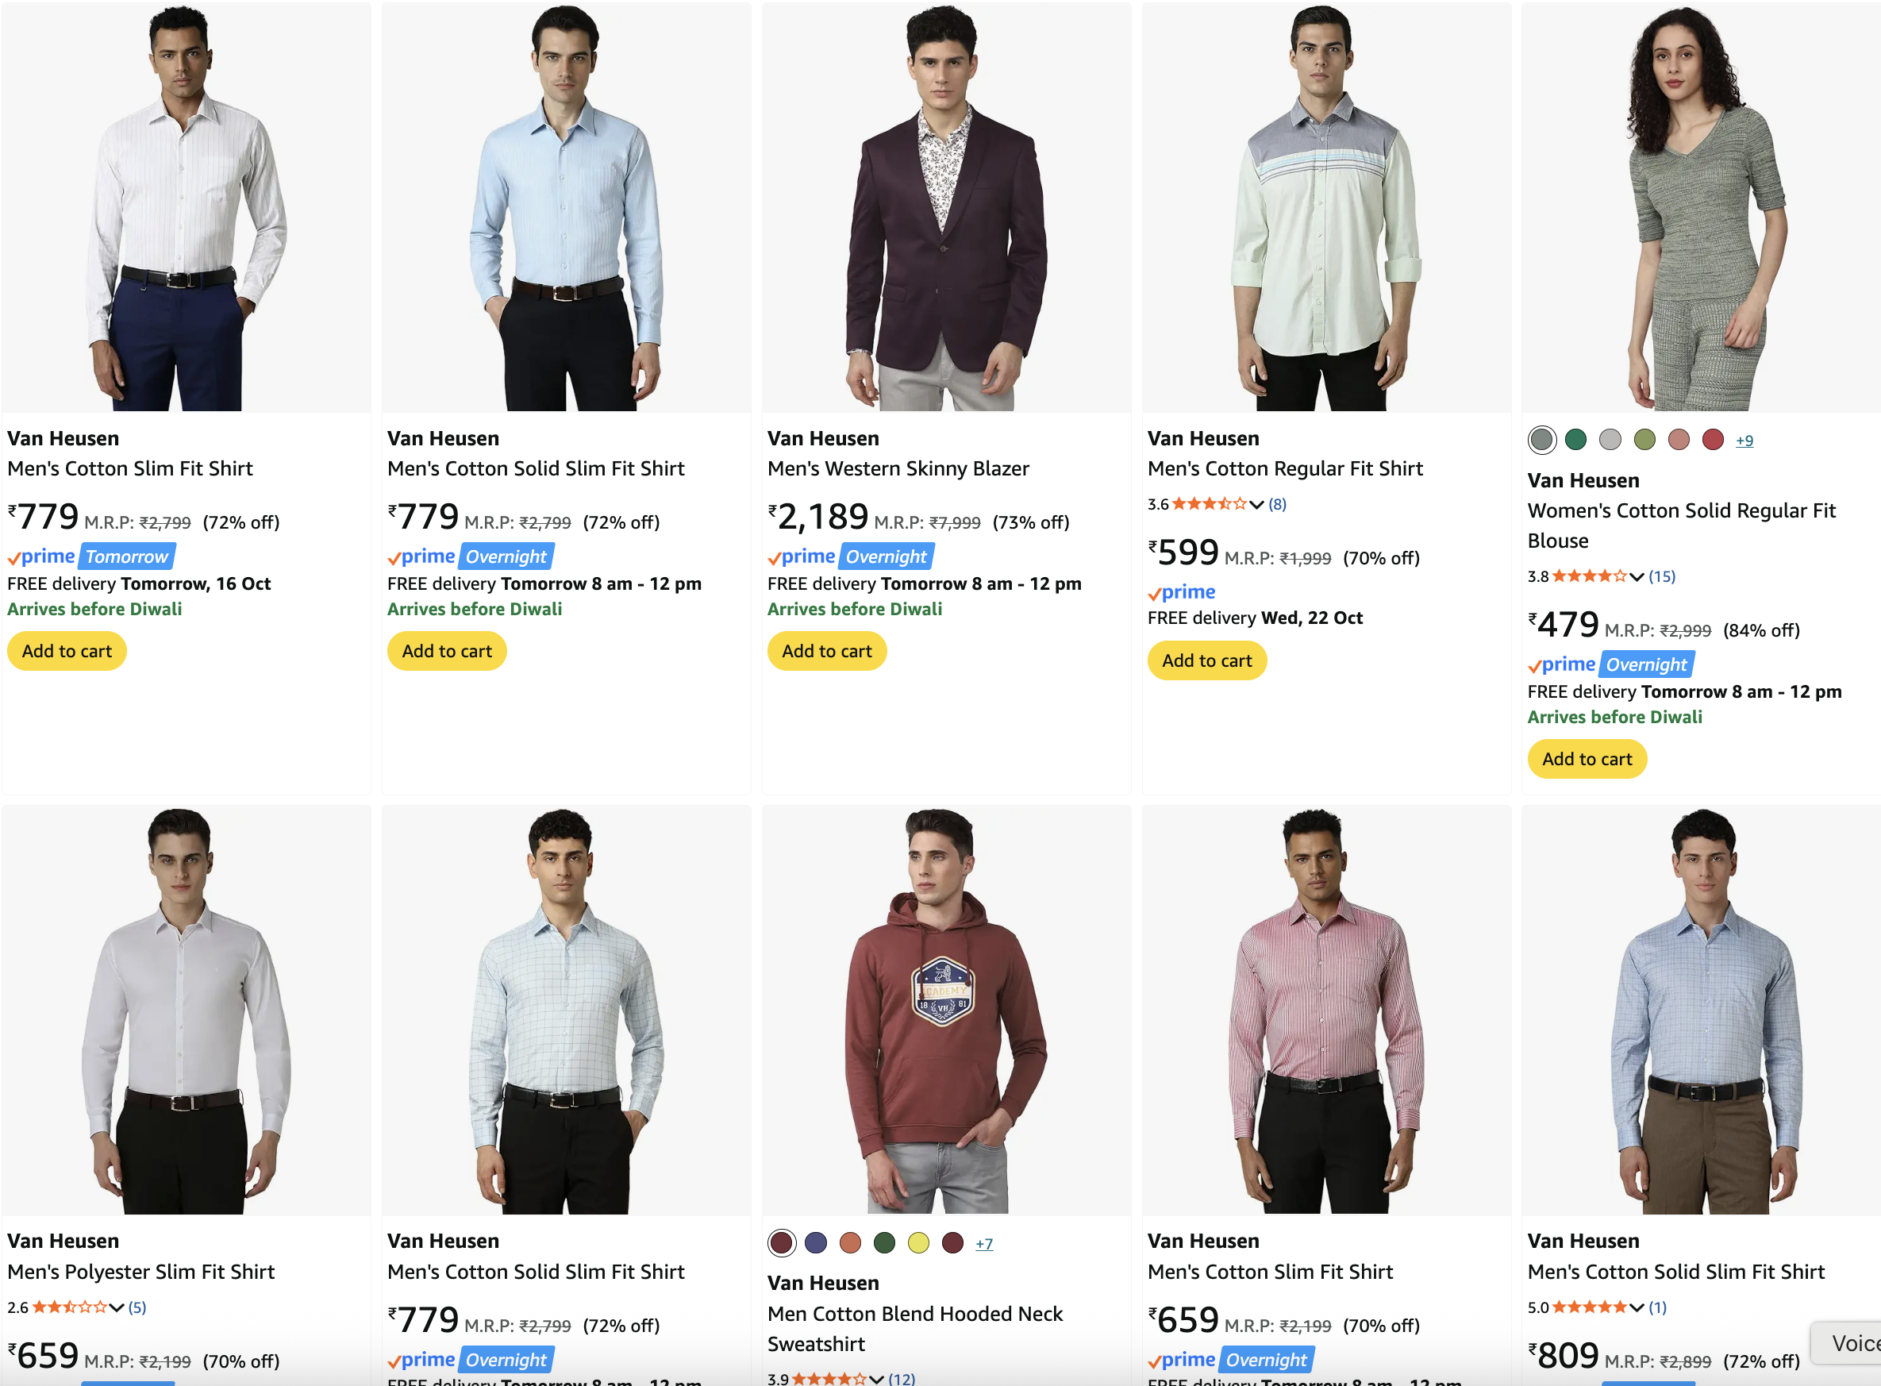
Task: Click the star rating on the Women's Blouse
Action: pos(1588,576)
